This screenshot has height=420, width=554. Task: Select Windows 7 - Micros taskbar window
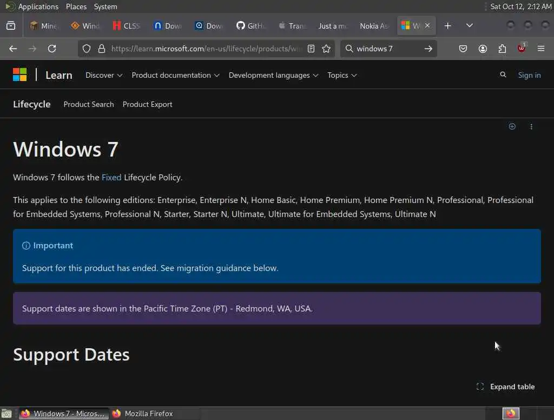[x=63, y=414]
